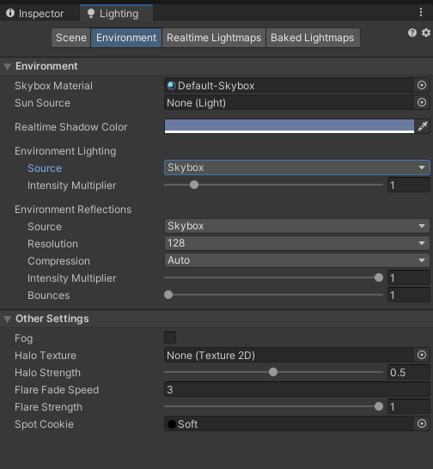Click the Environment Lighting label
This screenshot has width=433, height=469.
click(65, 151)
